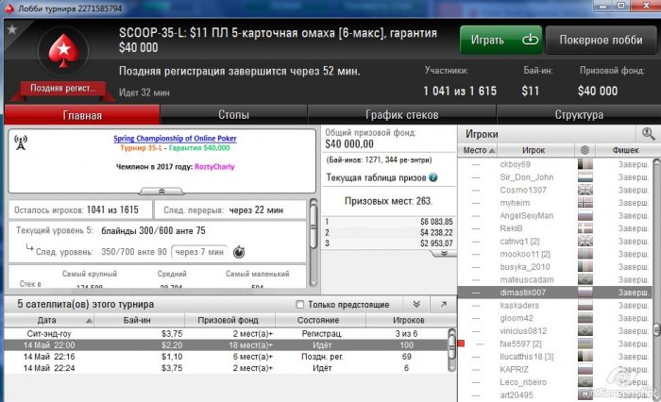The height and width of the screenshot is (402, 661).
Task: Collapse the tournament info banner with up chevron
Action: pyautogui.click(x=161, y=192)
